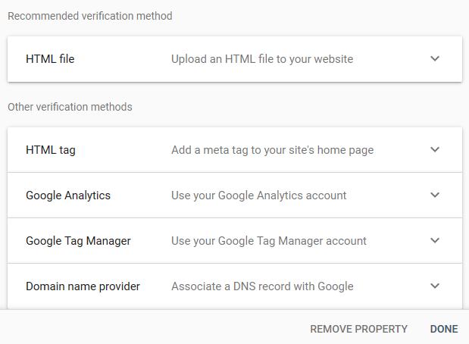Expand the HTML tag method chevron
The image size is (469, 344).
point(435,150)
